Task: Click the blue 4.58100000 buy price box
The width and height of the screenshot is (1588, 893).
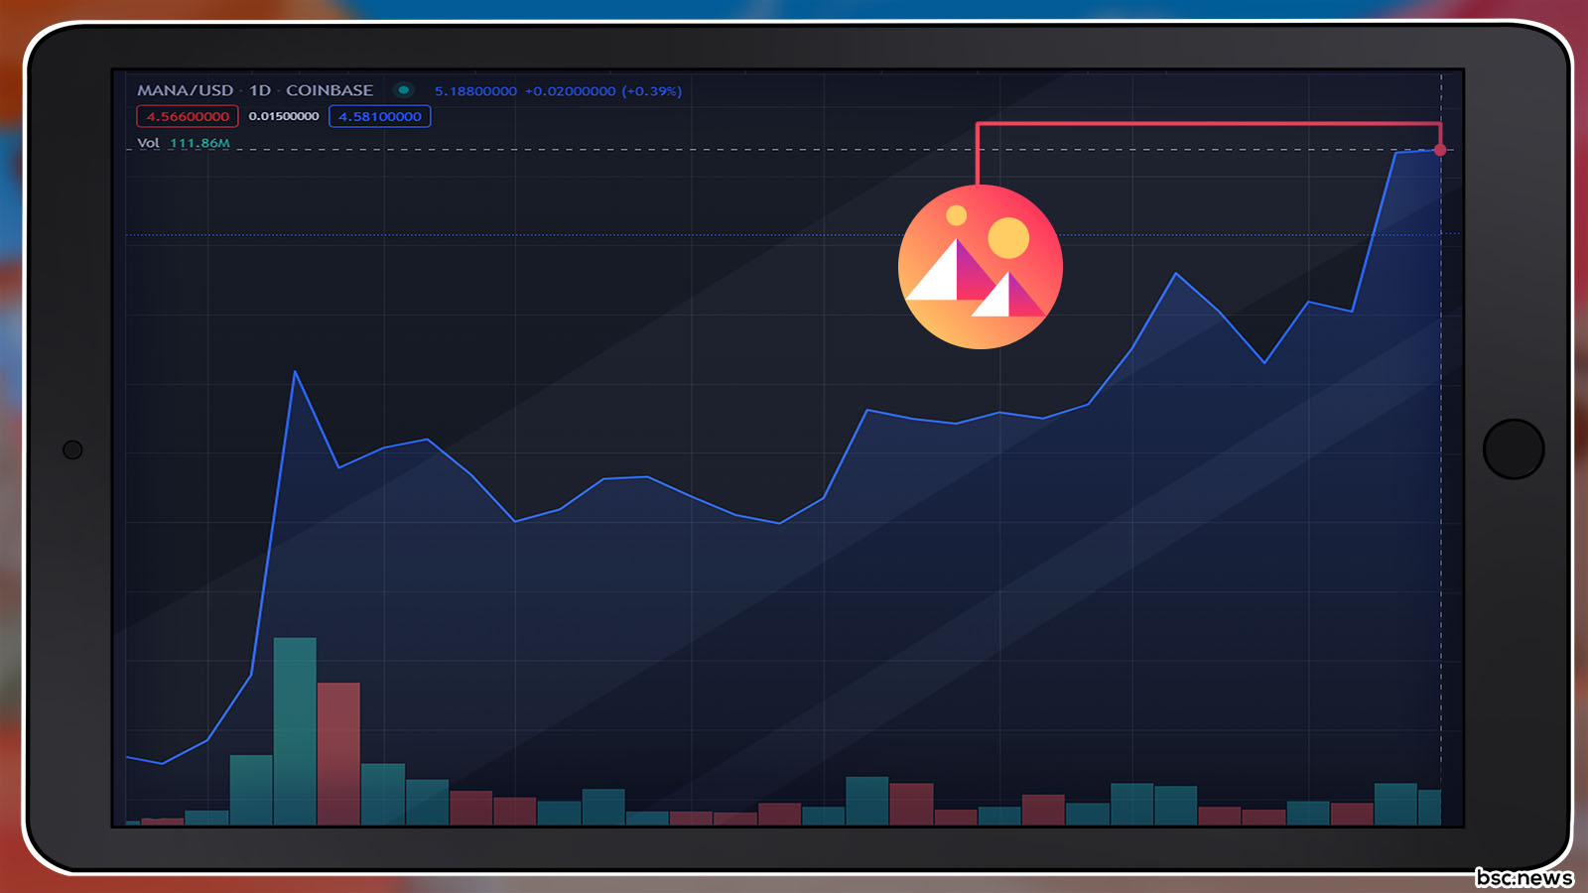Action: [x=380, y=116]
